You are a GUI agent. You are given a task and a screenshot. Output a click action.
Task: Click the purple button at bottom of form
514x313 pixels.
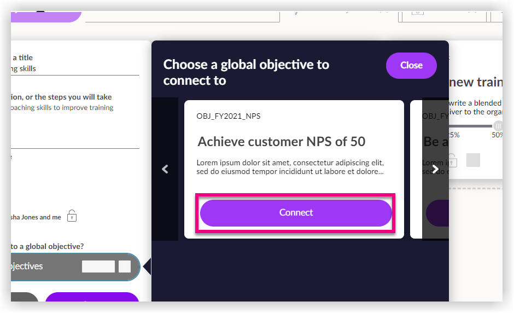click(92, 299)
